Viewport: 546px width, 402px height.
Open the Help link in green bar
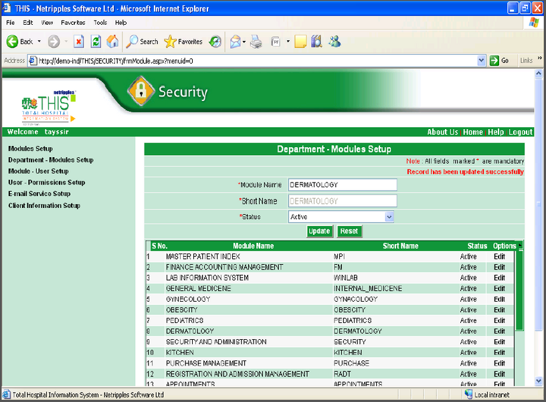point(496,132)
